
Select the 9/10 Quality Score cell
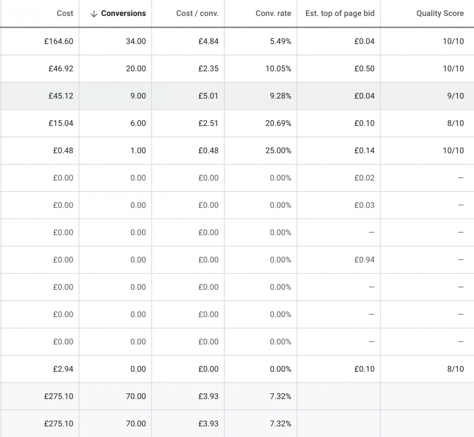coord(455,96)
